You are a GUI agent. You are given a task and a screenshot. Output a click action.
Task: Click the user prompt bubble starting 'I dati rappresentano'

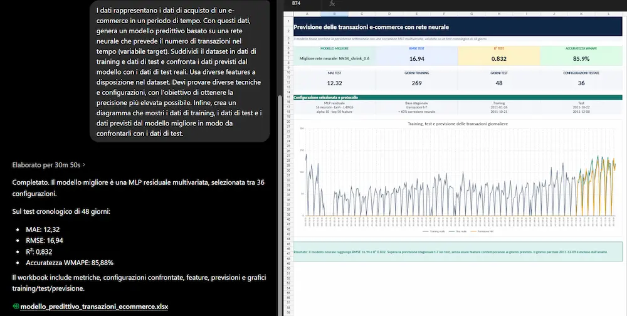point(179,71)
